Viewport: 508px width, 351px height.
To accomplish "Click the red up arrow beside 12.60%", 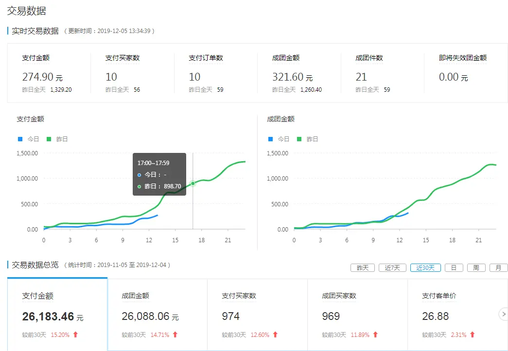I will click(275, 334).
